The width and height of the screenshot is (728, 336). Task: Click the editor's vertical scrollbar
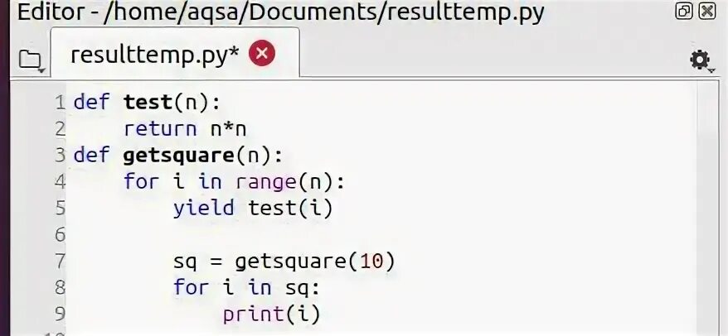point(711,207)
